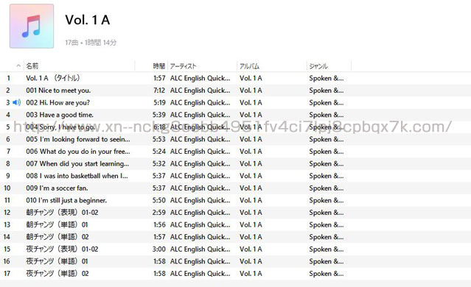Image resolution: width=471 pixels, height=287 pixels.
Task: Click the sort arrow in the header row
Action: (18, 65)
